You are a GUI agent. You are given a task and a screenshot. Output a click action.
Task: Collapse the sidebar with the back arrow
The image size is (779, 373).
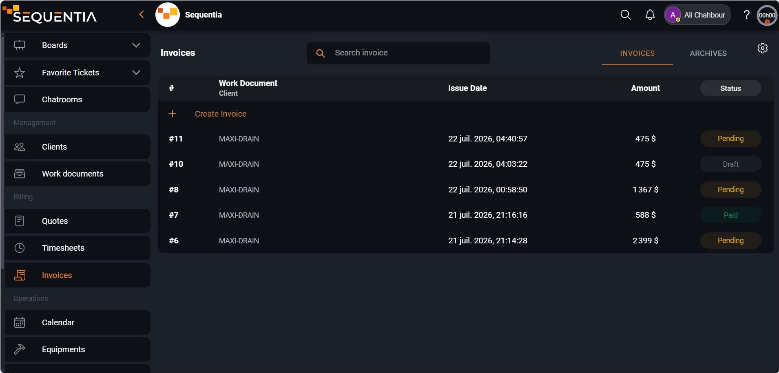(142, 15)
